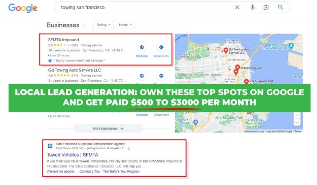Open the 'Contest a Tow' sitelink
The image size is (317, 185).
click(x=90, y=172)
